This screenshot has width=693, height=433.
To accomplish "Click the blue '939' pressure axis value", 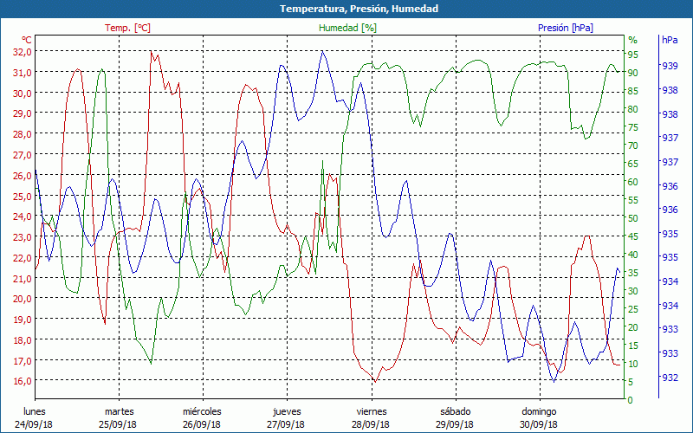I will point(670,66).
